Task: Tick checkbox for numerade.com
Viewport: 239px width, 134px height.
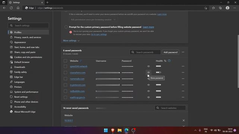Action: 65,79
